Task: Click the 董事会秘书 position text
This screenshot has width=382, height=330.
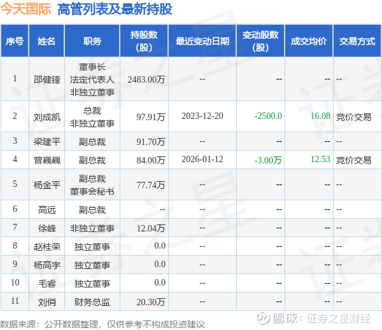Action: 92,191
